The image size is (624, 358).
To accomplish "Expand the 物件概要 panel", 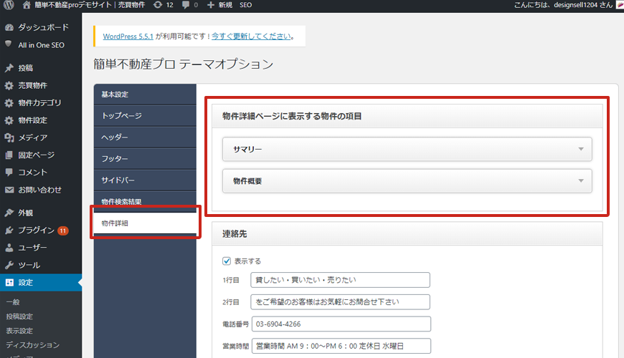I will (x=407, y=181).
